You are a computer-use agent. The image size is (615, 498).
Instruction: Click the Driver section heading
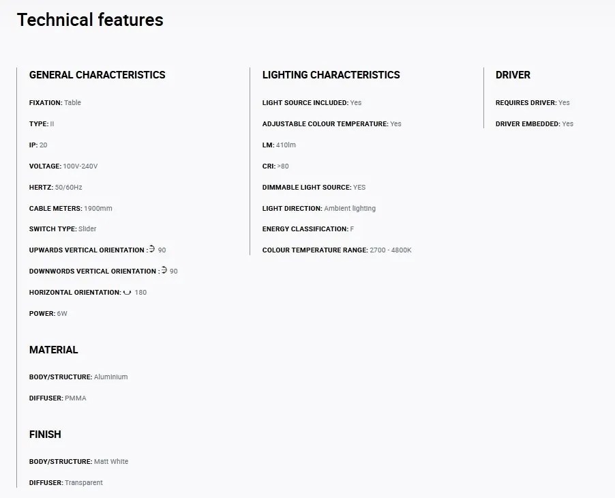tap(513, 74)
